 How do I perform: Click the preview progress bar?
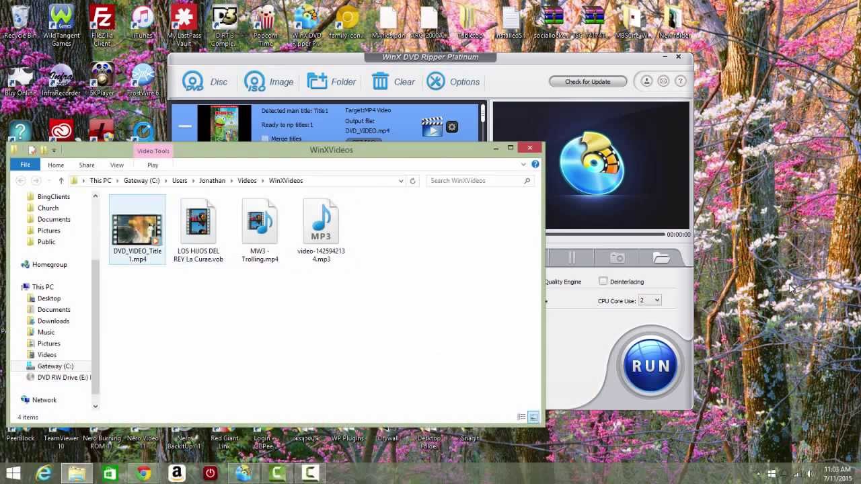(605, 234)
